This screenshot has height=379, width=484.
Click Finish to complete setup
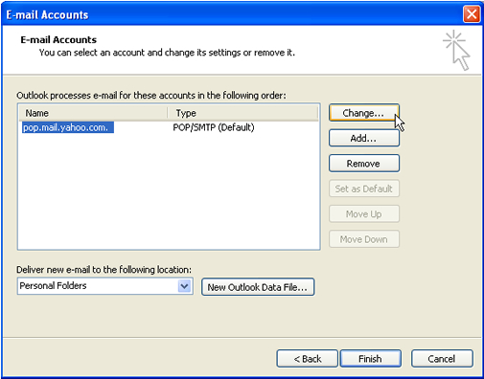(x=370, y=359)
